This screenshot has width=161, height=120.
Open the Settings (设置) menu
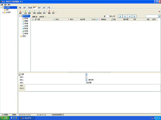2,5
